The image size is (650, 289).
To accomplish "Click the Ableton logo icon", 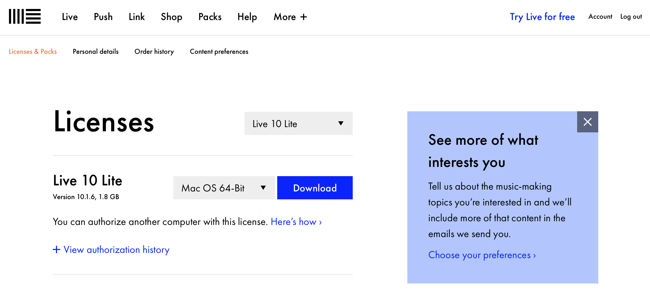I will click(25, 16).
